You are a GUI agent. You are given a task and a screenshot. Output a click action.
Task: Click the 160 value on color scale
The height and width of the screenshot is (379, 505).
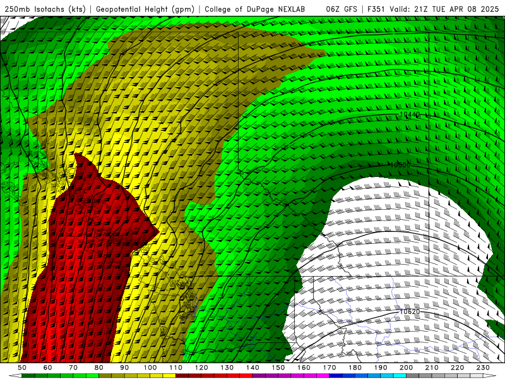click(304, 368)
